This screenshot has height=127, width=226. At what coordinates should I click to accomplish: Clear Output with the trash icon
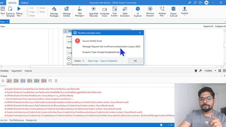[56, 81]
